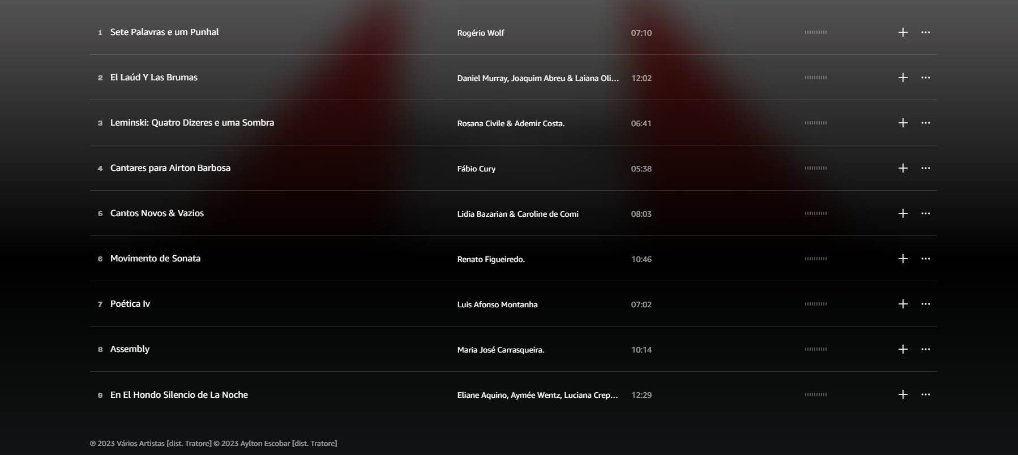Screen dimensions: 1018x455
Task: Add En El Hondo Silencio de La Noche
Action: click(903, 394)
